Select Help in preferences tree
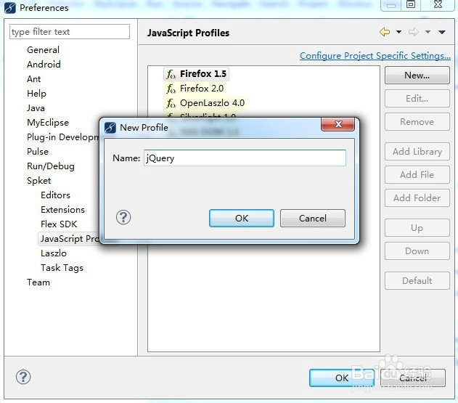The image size is (458, 403). coord(36,94)
